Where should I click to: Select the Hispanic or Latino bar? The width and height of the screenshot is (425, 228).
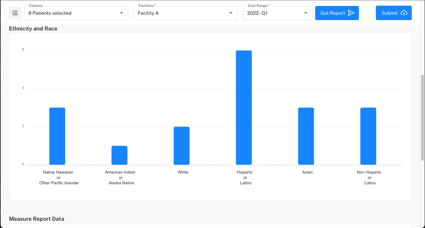(x=244, y=108)
